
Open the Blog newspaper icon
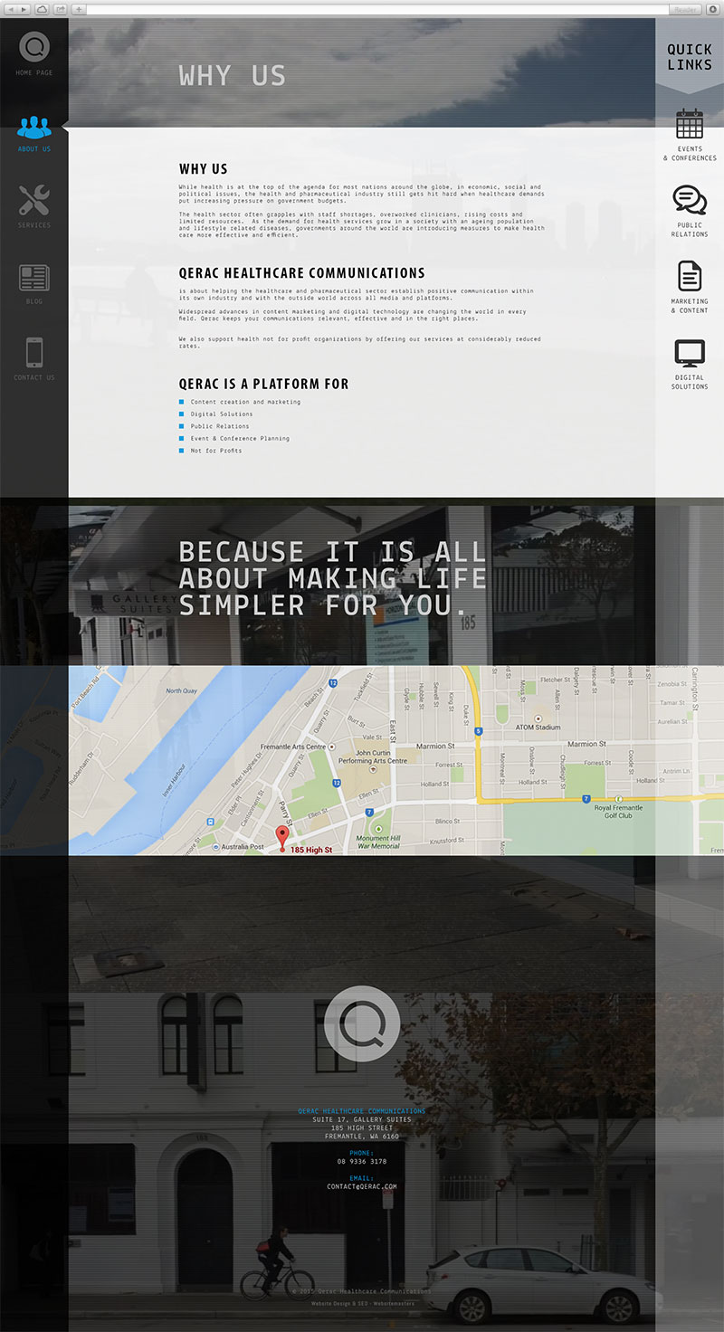(x=34, y=278)
